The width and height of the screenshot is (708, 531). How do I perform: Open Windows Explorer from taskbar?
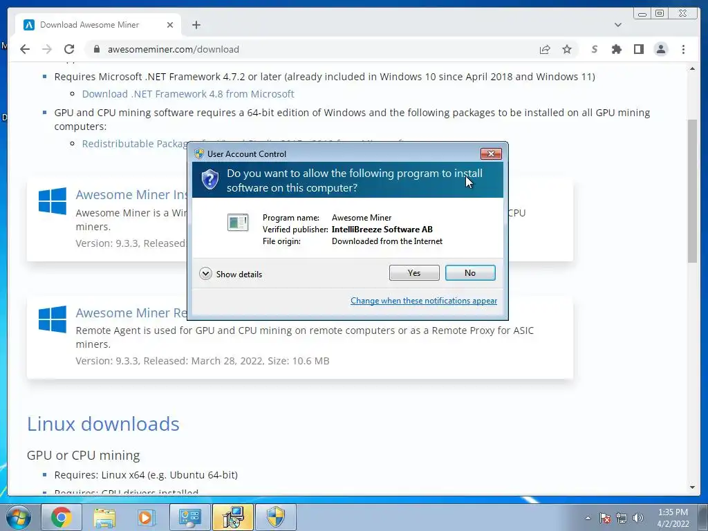pos(104,517)
